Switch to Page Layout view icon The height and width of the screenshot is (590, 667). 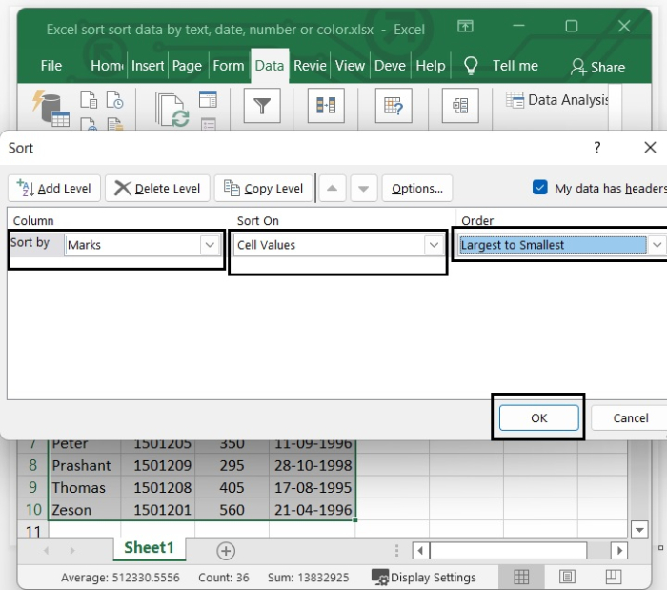click(567, 577)
